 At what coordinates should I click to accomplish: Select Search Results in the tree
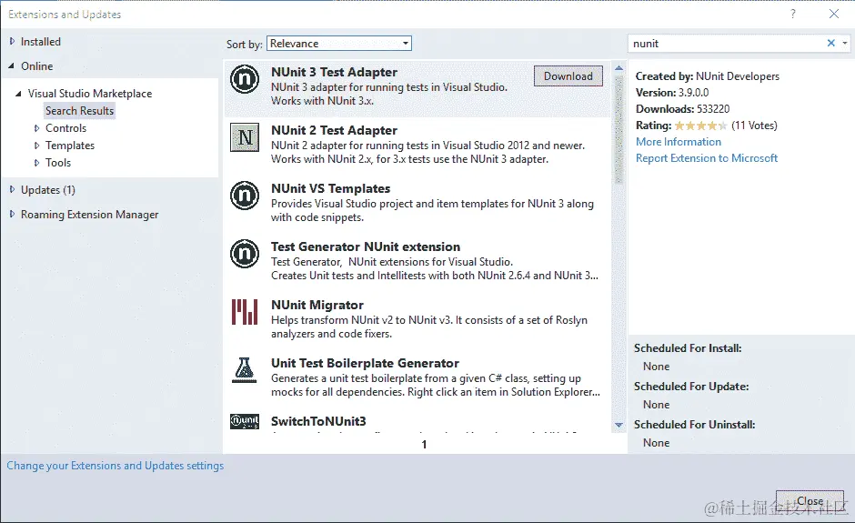coord(80,111)
